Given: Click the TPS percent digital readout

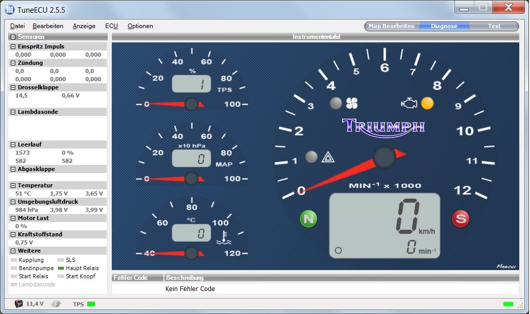Looking at the screenshot, I should 191,84.
